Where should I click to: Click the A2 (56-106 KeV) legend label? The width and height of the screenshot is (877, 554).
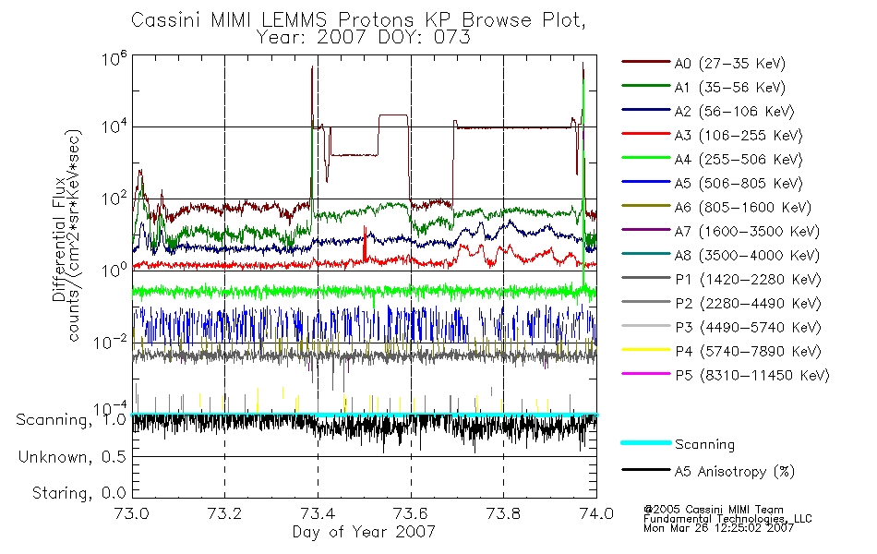[734, 112]
